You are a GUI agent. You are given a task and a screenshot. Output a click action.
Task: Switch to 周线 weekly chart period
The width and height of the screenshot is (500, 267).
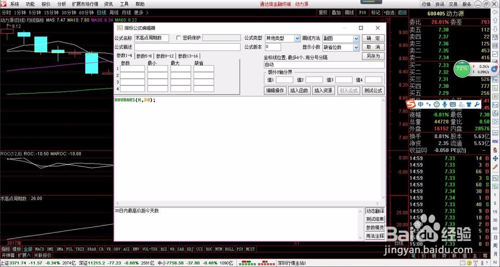[114, 13]
